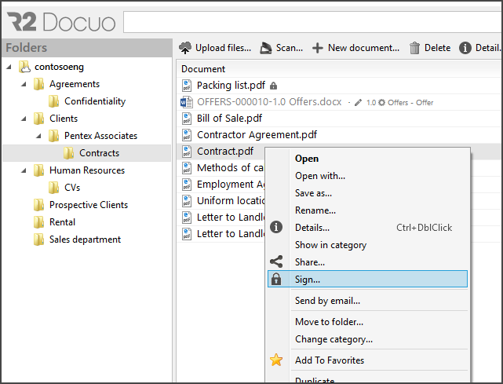Screen dimensions: 503x384
Task: Choose Add To Favorites menu entry
Action: [329, 360]
